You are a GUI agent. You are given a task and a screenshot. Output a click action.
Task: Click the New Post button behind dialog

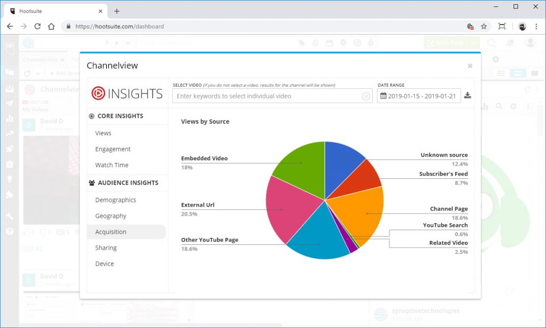click(x=446, y=43)
